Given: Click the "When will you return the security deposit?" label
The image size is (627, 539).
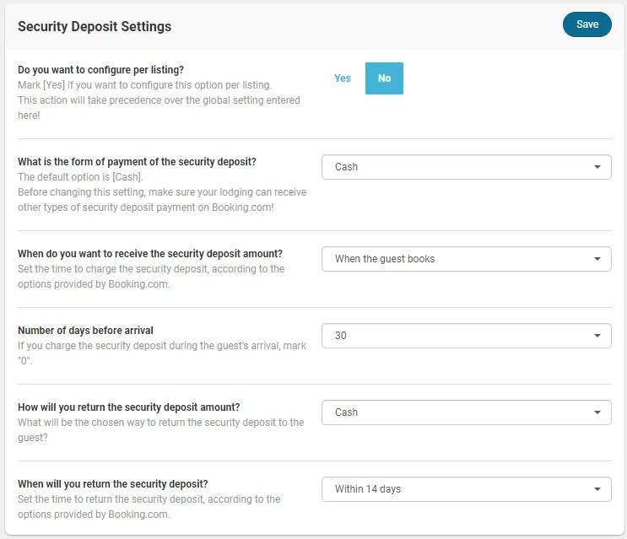Looking at the screenshot, I should (113, 484).
